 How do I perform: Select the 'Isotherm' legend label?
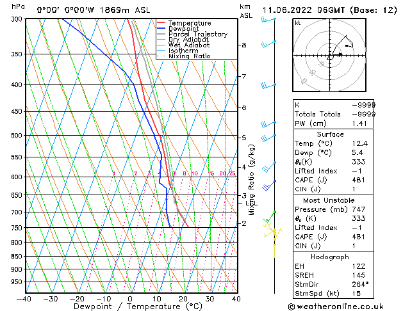[x=183, y=51]
